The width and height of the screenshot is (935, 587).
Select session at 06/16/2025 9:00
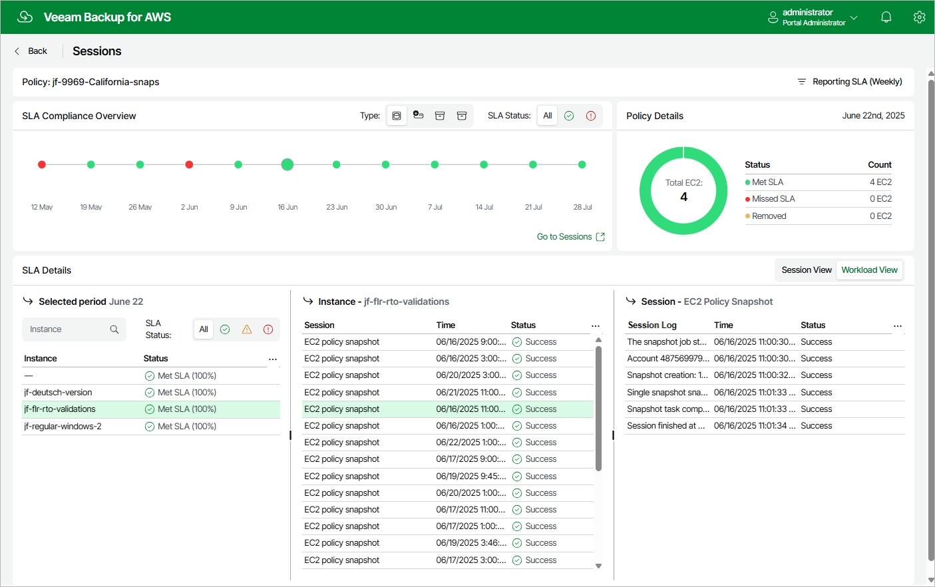point(448,342)
